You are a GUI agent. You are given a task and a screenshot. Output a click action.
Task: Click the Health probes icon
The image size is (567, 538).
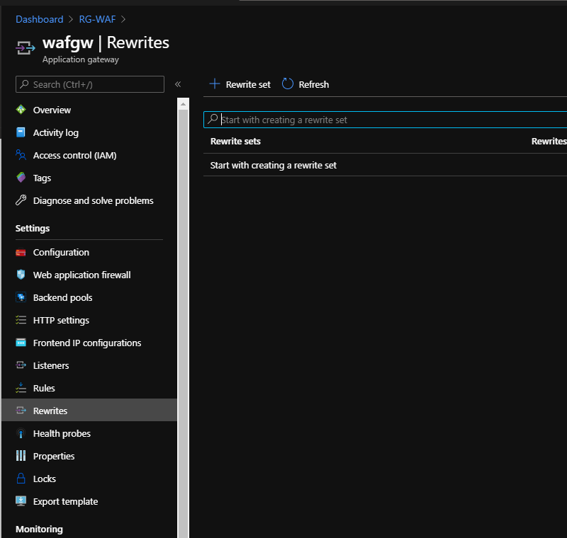coord(21,433)
